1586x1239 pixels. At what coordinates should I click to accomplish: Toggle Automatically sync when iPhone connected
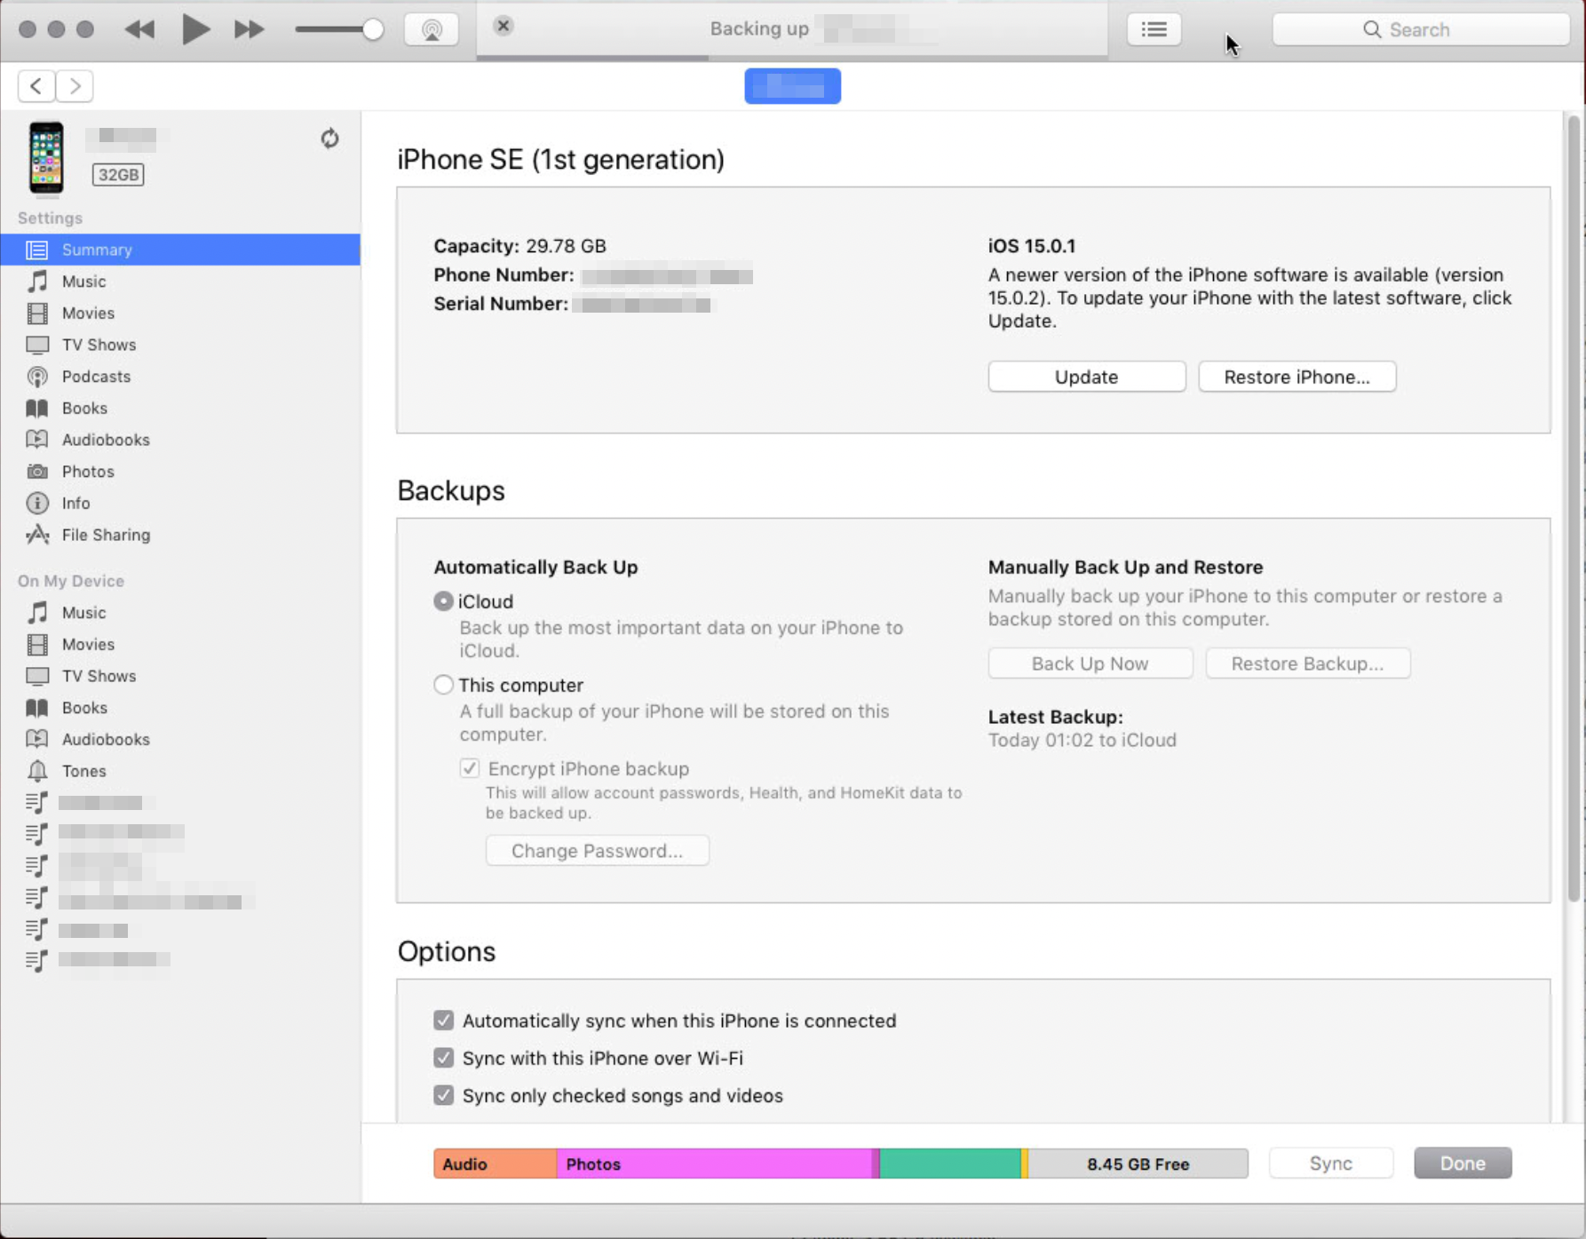(x=443, y=1021)
